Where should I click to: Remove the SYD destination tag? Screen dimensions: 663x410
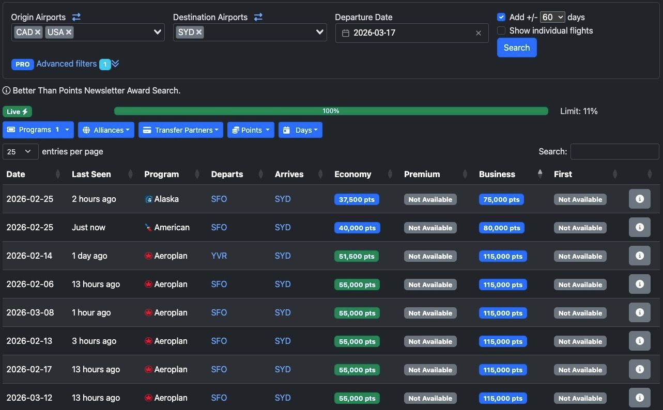pyautogui.click(x=199, y=32)
